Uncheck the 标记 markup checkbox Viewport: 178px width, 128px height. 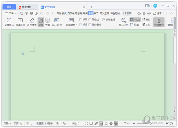tap(81, 25)
